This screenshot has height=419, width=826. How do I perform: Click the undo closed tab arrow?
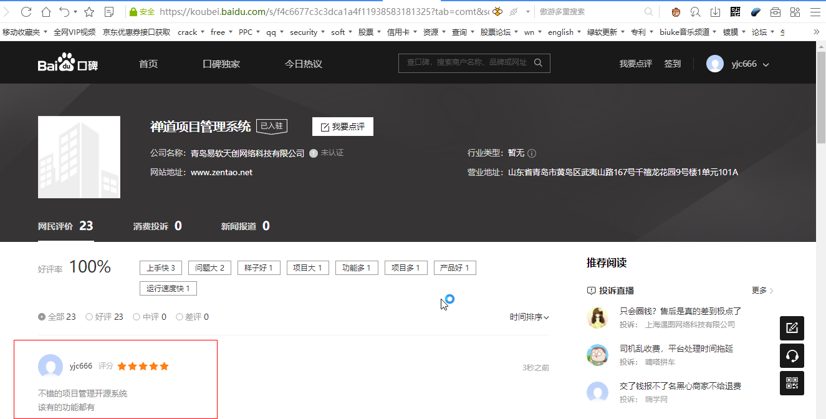point(64,12)
